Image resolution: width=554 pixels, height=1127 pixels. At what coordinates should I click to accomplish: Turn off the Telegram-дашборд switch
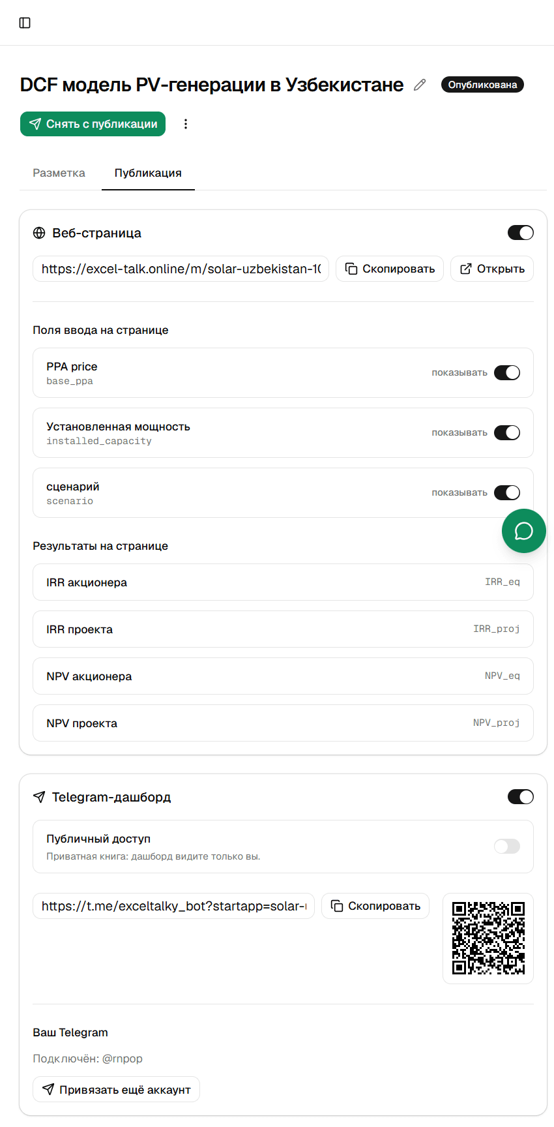click(x=521, y=797)
